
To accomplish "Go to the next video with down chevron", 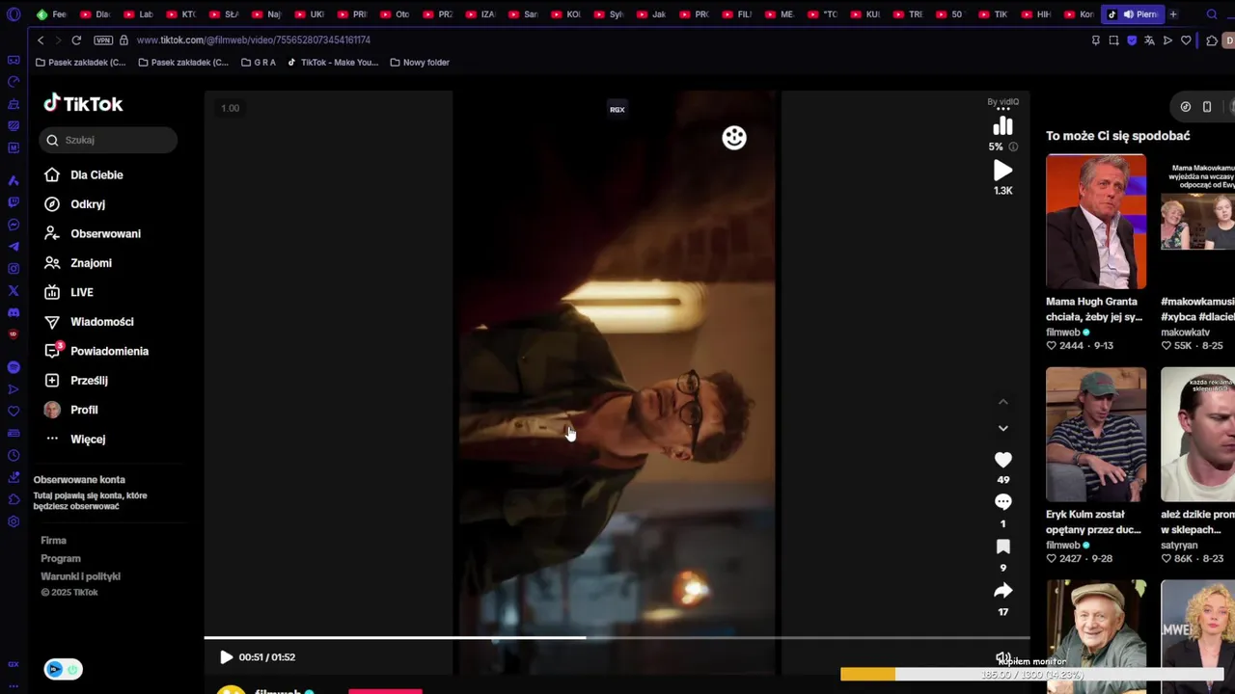I will click(1002, 428).
